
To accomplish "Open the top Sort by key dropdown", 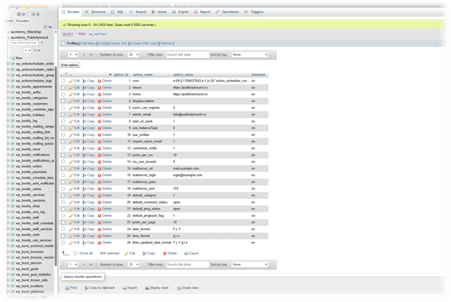I will (250, 54).
